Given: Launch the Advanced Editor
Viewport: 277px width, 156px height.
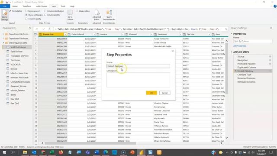Looking at the screenshot, I should (97, 15).
